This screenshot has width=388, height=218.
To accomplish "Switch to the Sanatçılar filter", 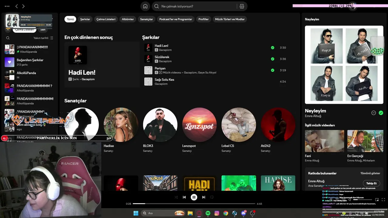I will point(146,19).
